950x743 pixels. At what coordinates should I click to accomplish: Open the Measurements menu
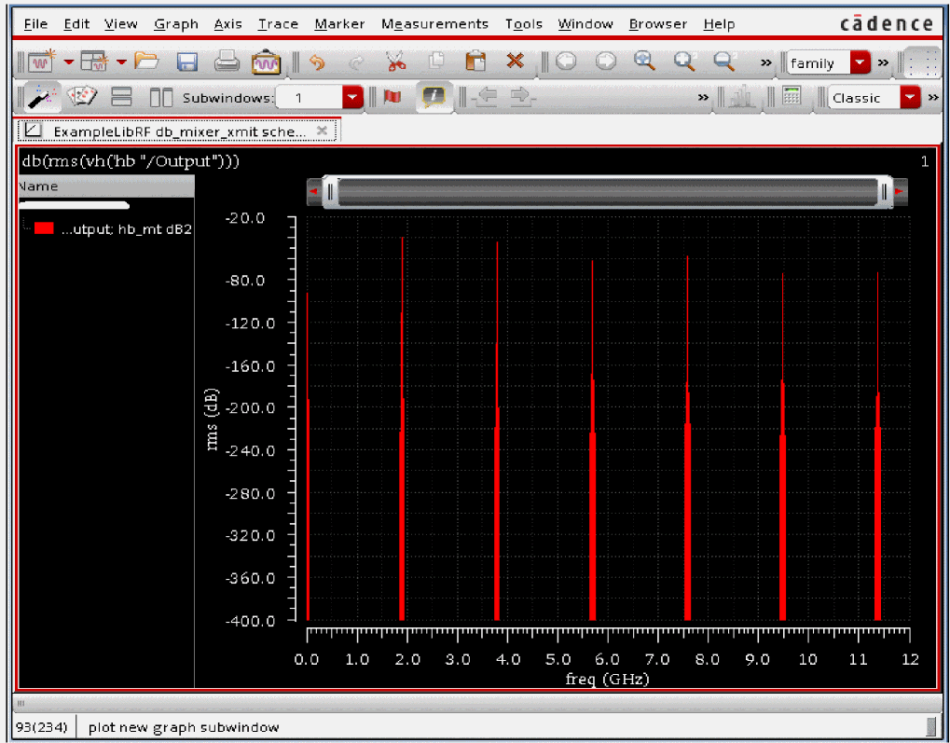[434, 24]
